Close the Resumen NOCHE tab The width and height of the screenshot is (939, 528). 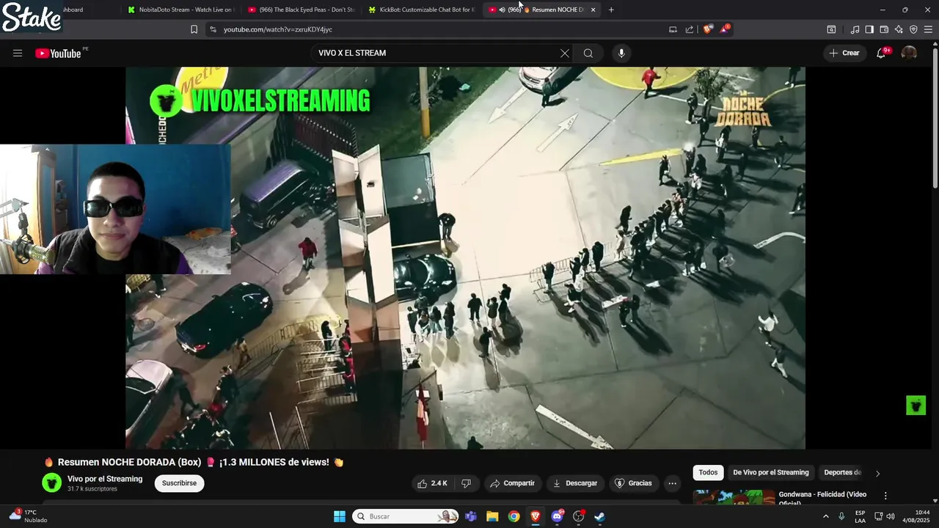click(593, 10)
